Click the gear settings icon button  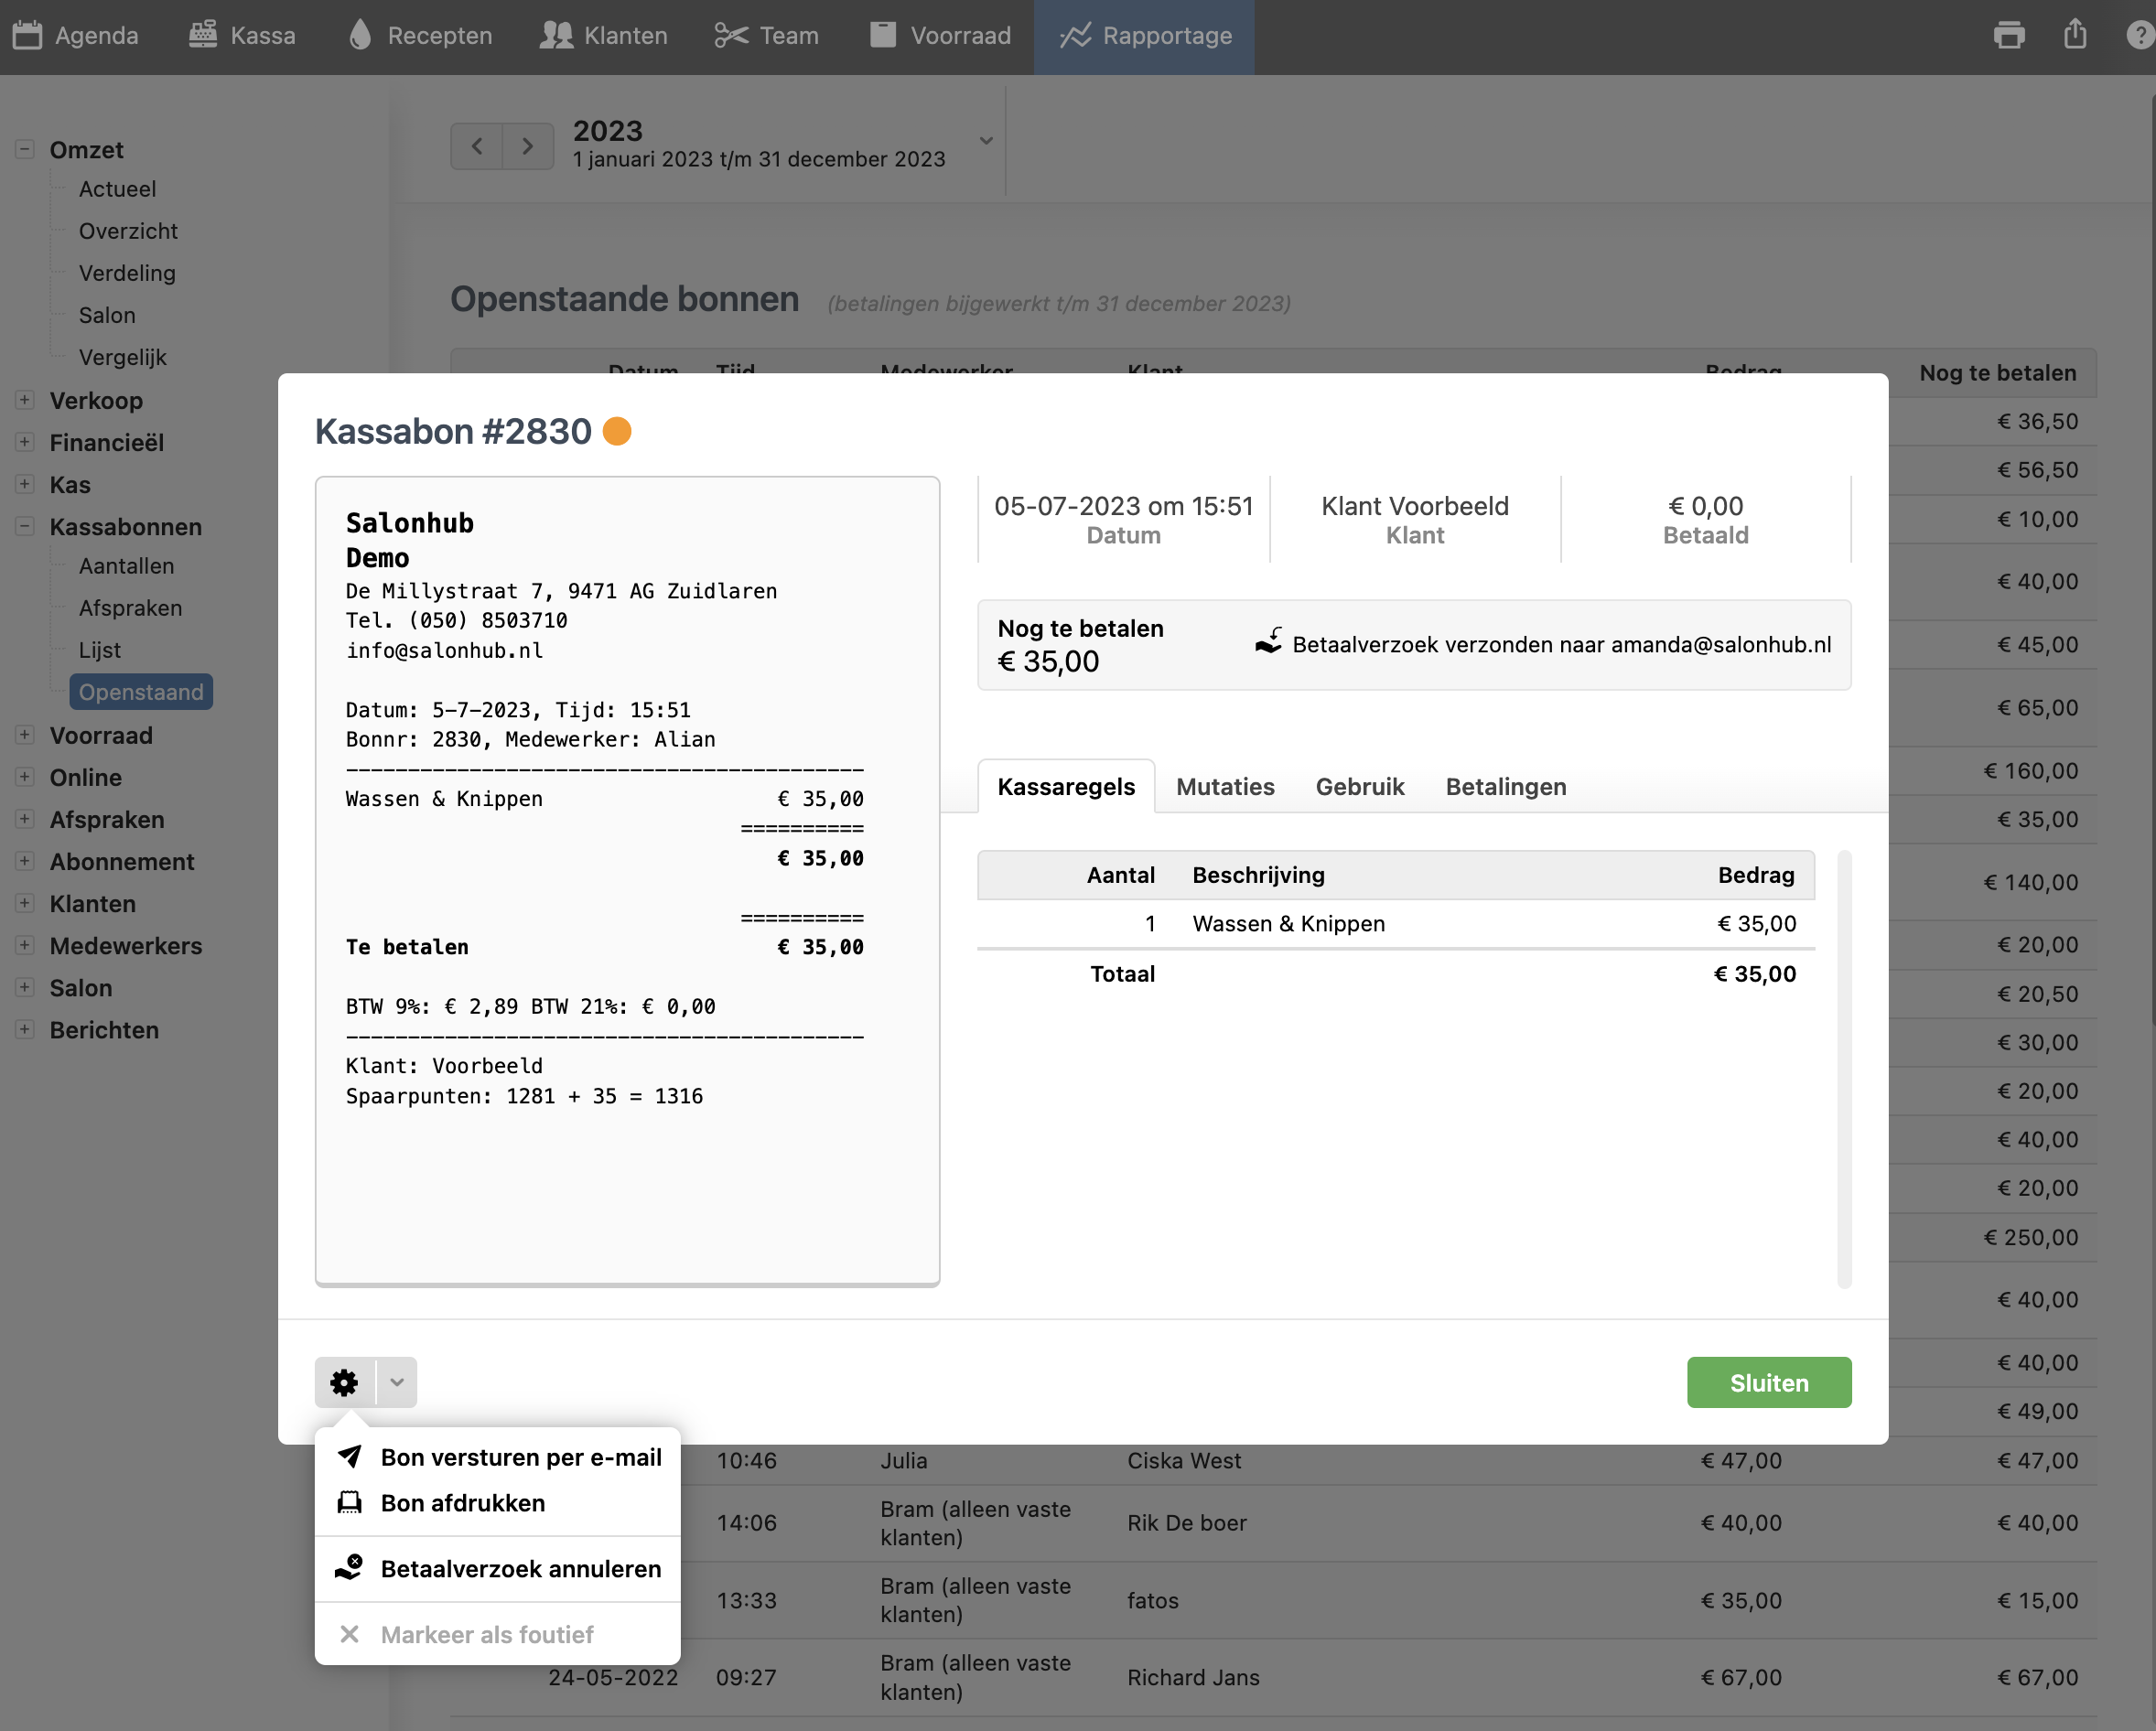click(344, 1382)
